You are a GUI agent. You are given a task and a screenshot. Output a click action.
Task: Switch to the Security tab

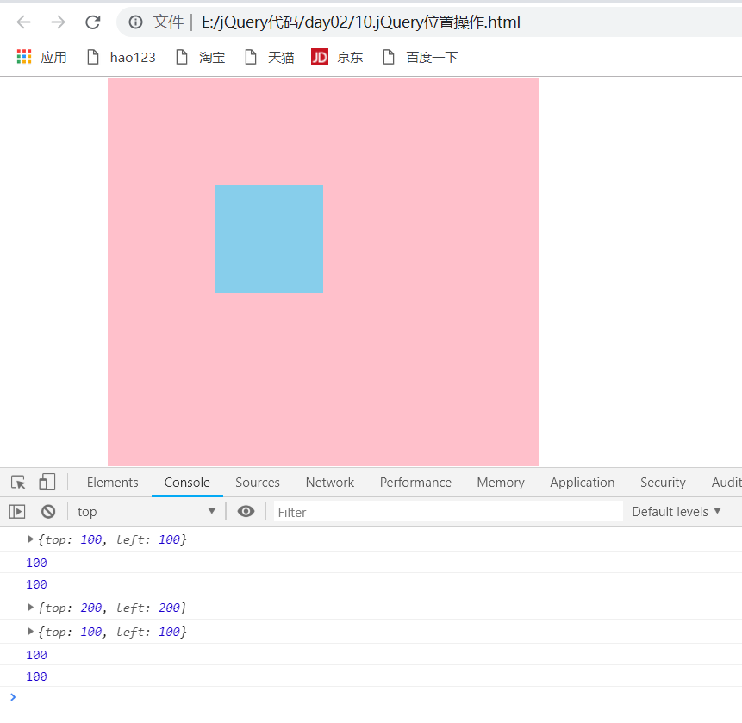click(663, 483)
